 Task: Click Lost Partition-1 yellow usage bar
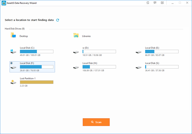click(36, 82)
